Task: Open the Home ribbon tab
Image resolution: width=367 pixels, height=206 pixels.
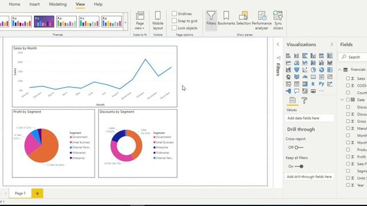Action: tap(14, 4)
